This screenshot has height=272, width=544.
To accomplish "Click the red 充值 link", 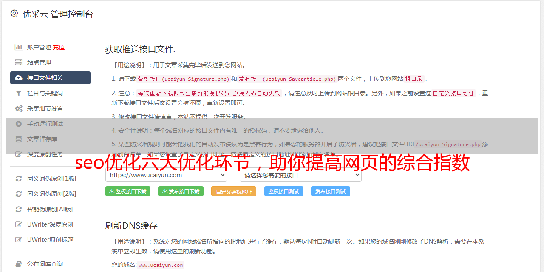I will 59,47.
